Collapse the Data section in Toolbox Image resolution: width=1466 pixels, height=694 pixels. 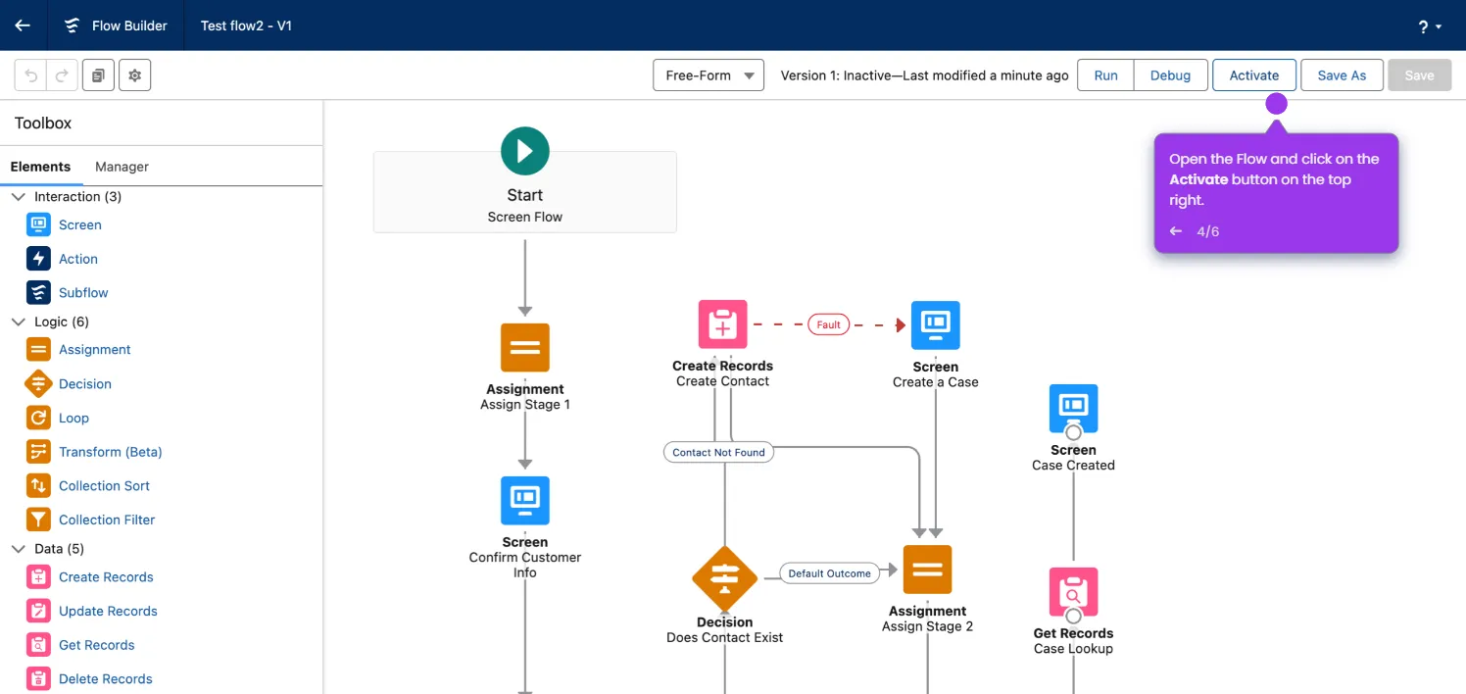pyautogui.click(x=18, y=548)
